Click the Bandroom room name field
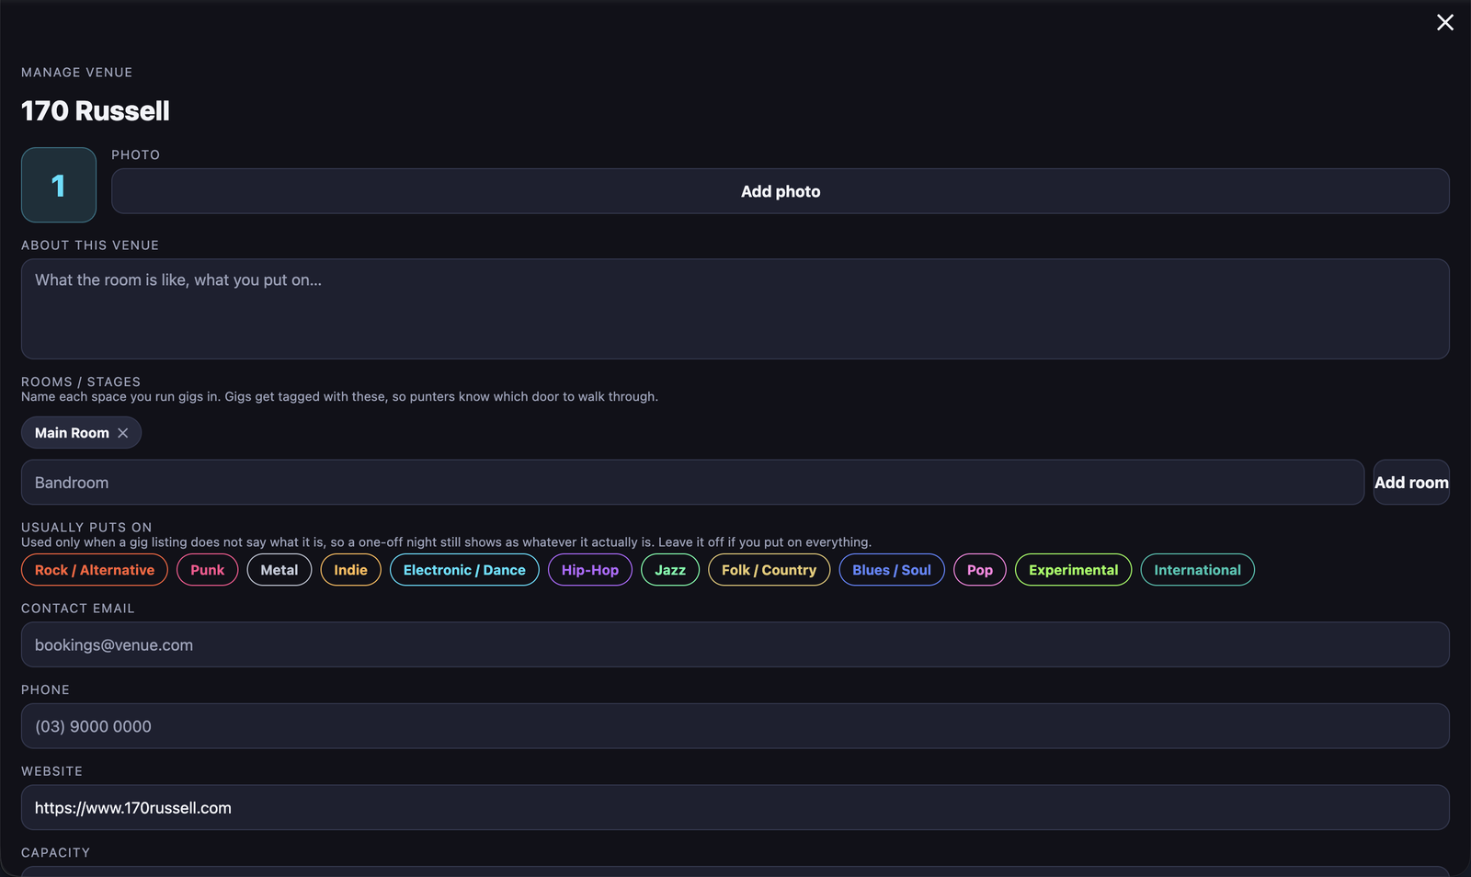1471x877 pixels. 692,483
